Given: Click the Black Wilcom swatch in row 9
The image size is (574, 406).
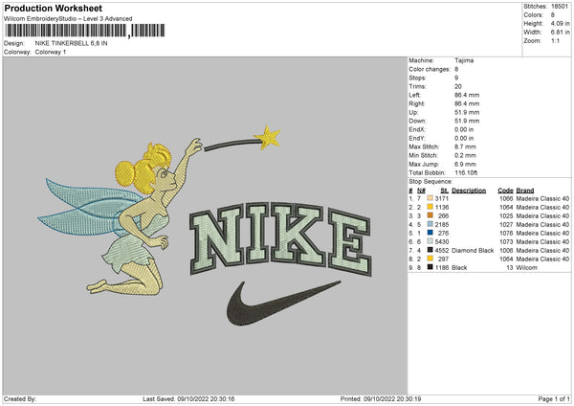Looking at the screenshot, I should (430, 267).
